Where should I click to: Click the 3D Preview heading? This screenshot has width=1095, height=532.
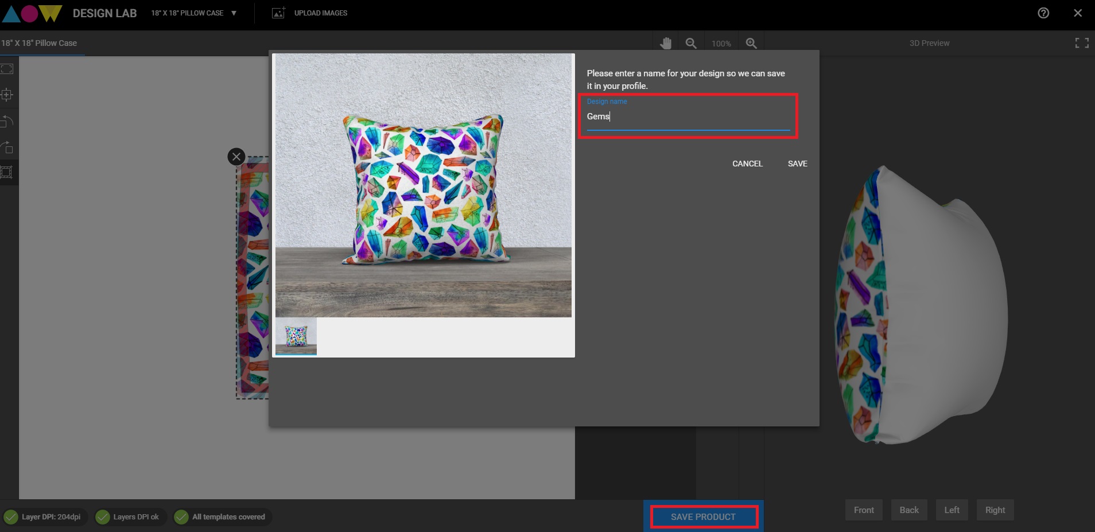pos(929,43)
